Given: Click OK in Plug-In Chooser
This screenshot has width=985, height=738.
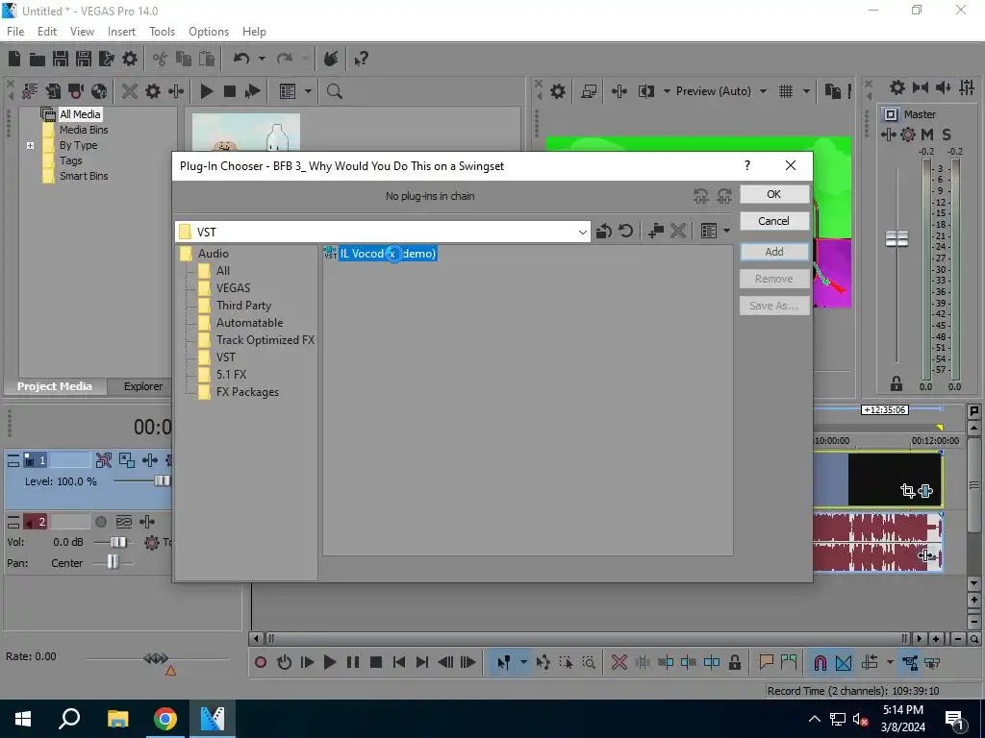Looking at the screenshot, I should (x=774, y=194).
